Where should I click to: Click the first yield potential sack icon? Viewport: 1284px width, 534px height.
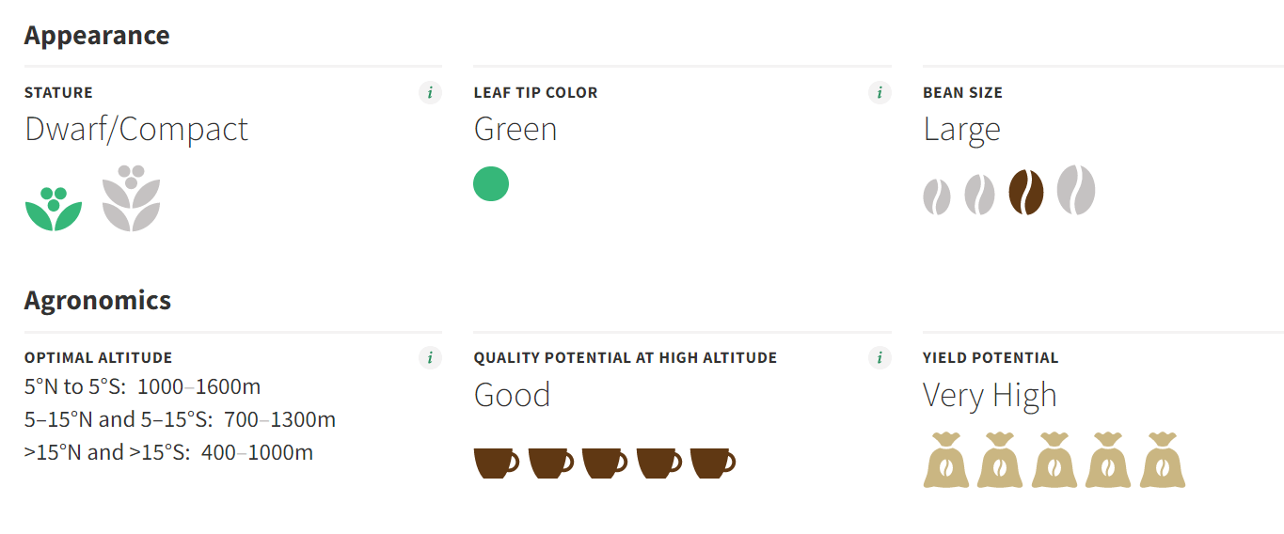(946, 460)
